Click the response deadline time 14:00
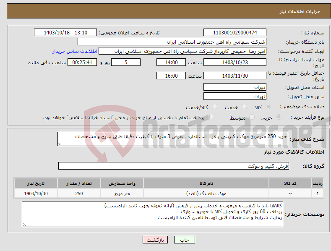The image size is (331, 251). (x=171, y=62)
